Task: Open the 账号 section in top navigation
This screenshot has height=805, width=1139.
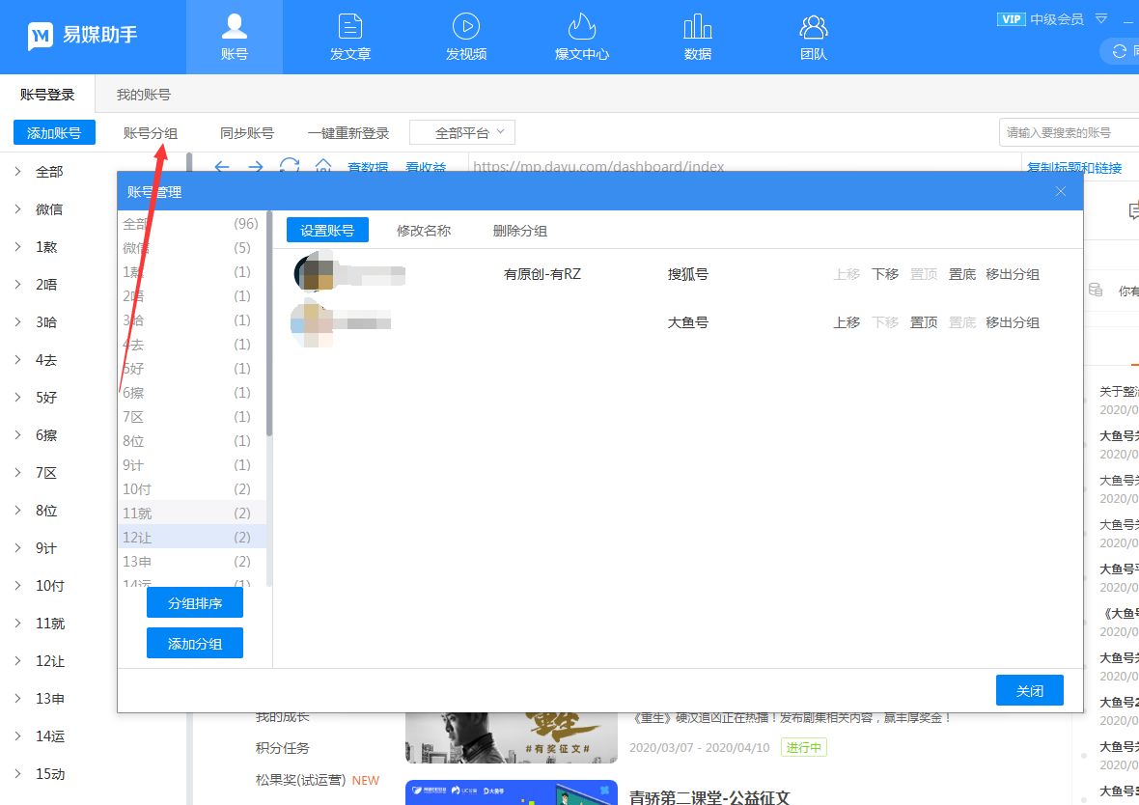Action: click(x=234, y=37)
